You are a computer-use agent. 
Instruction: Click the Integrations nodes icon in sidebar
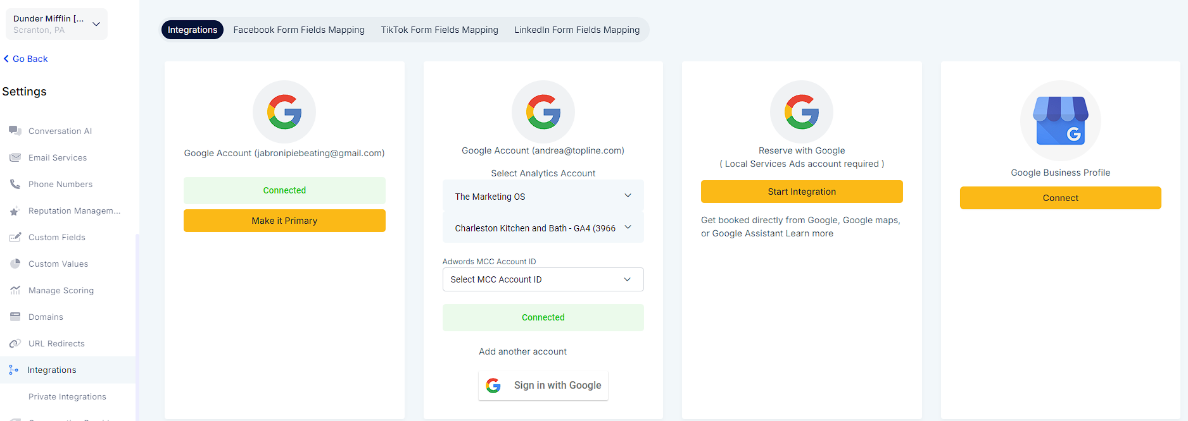(x=14, y=370)
